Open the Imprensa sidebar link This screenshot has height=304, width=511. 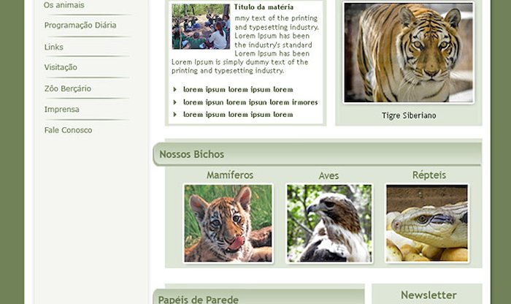(61, 110)
